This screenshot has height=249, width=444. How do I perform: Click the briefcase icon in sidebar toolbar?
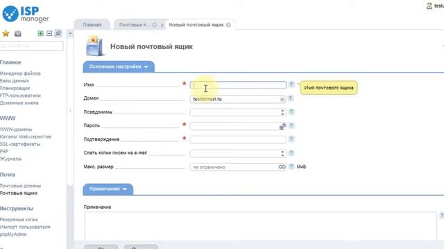click(18, 34)
